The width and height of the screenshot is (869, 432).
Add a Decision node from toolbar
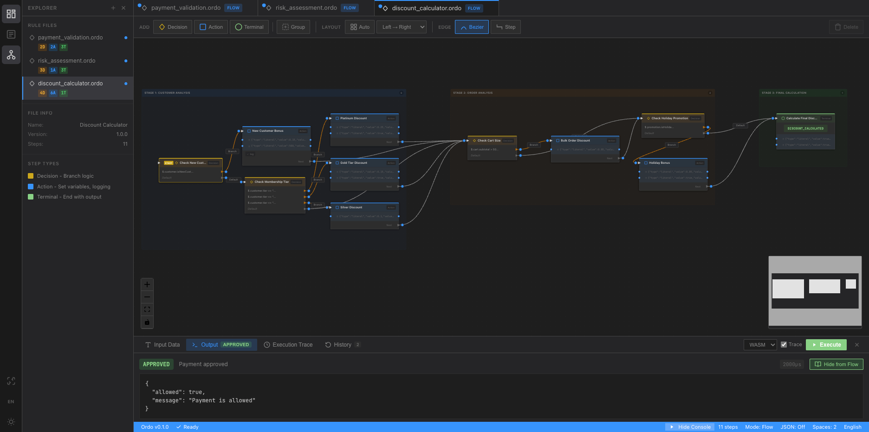pyautogui.click(x=173, y=27)
